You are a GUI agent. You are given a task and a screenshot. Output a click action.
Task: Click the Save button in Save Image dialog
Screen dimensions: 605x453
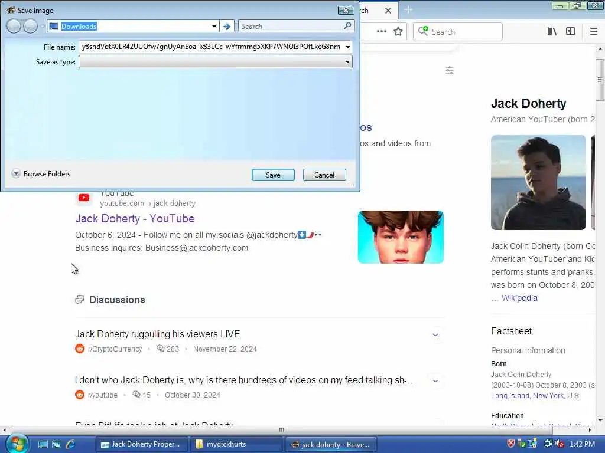(273, 175)
